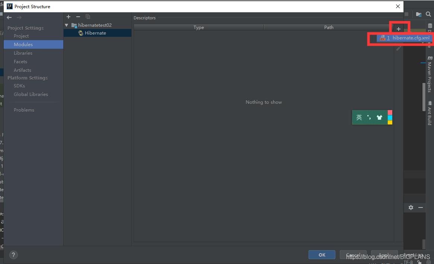Click the OK button
Screen dimensions: 434x264
tap(322, 255)
